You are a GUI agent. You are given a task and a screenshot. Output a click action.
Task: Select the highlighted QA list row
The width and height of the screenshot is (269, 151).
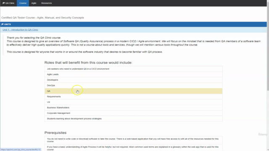pyautogui.click(x=134, y=91)
